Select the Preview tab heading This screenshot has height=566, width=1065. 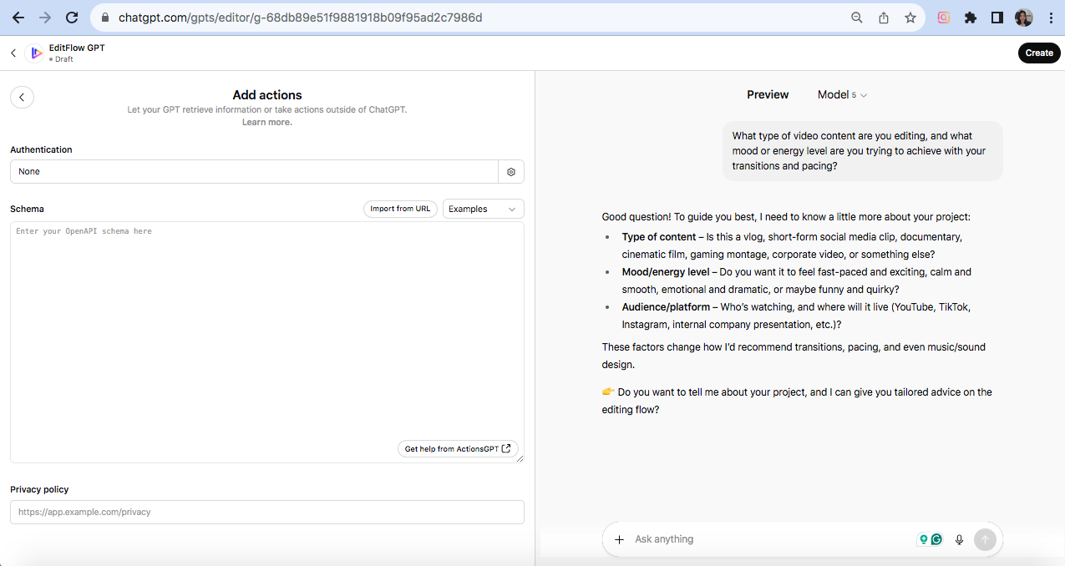pyautogui.click(x=768, y=95)
